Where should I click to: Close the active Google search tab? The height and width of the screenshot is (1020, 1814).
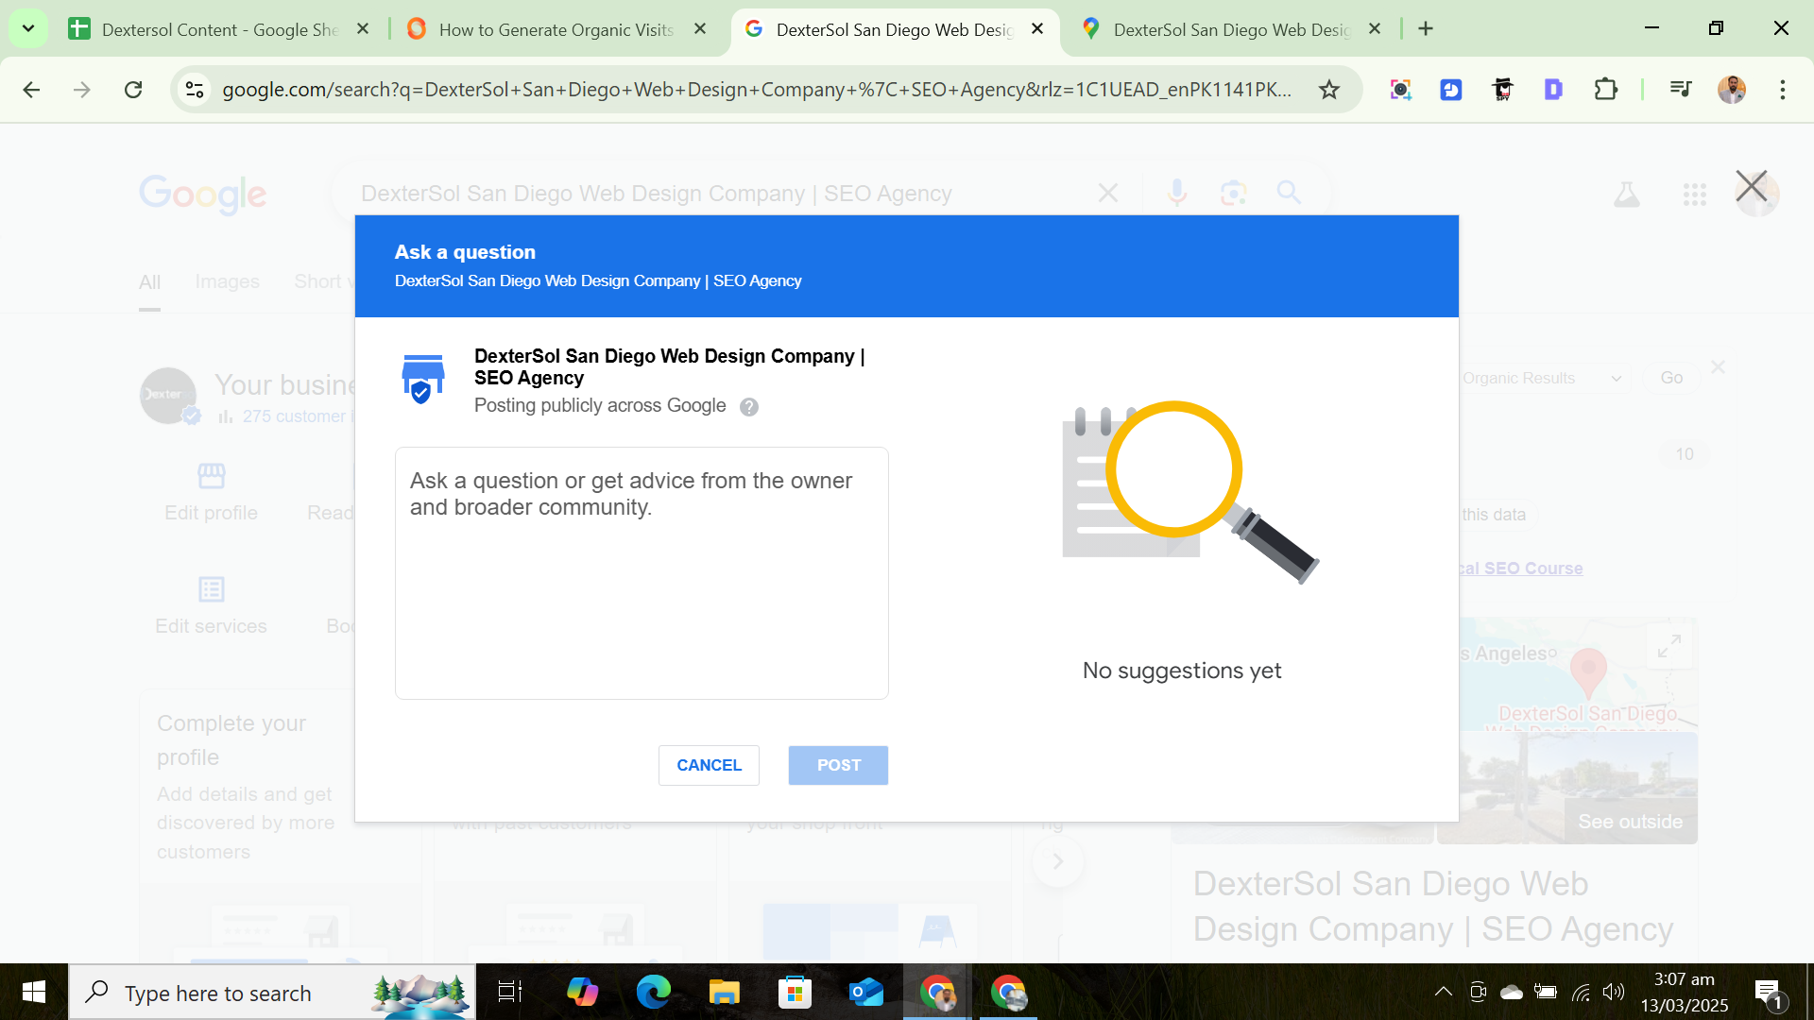pos(1037,29)
